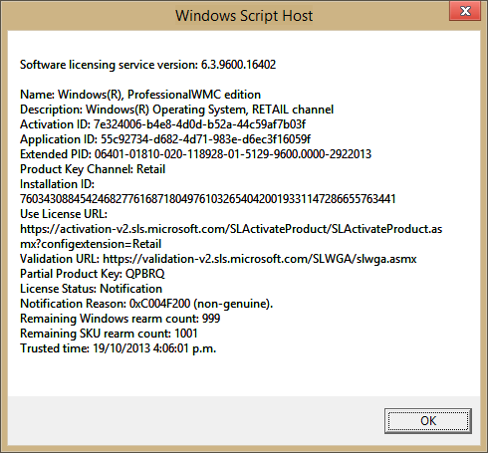Click the activation-v2.sls.microsoft.com URL text

[231, 229]
